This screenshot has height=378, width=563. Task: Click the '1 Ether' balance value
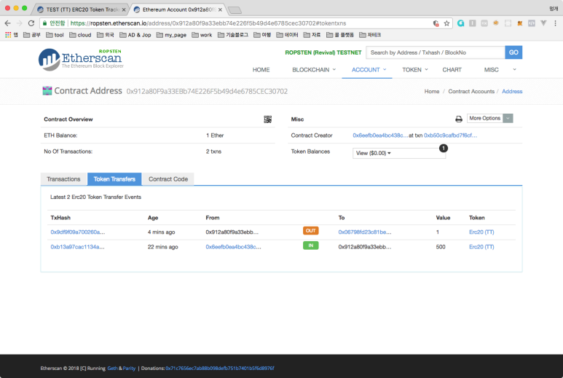pos(215,135)
